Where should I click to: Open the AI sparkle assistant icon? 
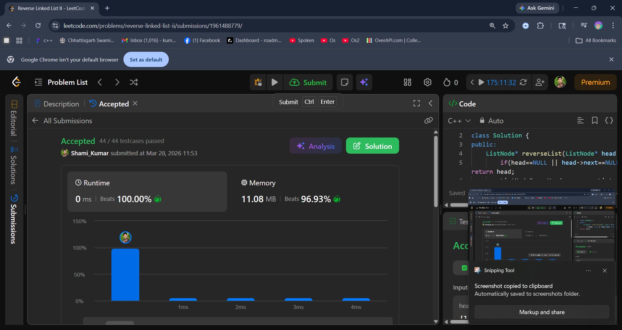tap(364, 82)
